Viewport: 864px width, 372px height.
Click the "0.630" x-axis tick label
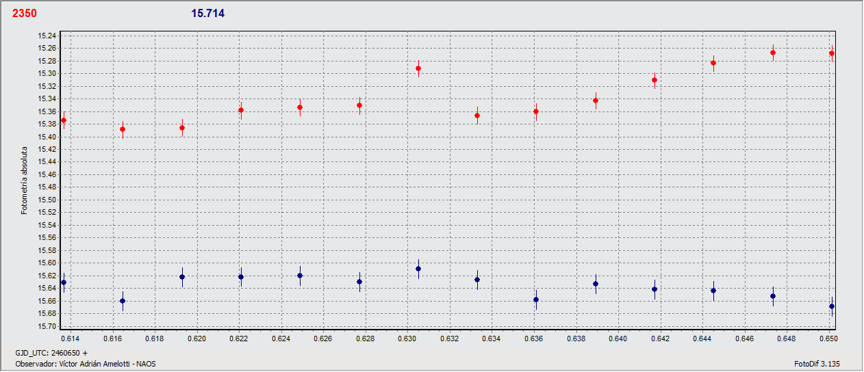[407, 338]
